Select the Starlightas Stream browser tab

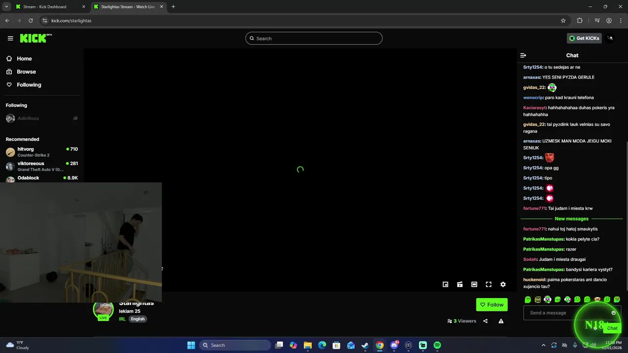tap(129, 7)
